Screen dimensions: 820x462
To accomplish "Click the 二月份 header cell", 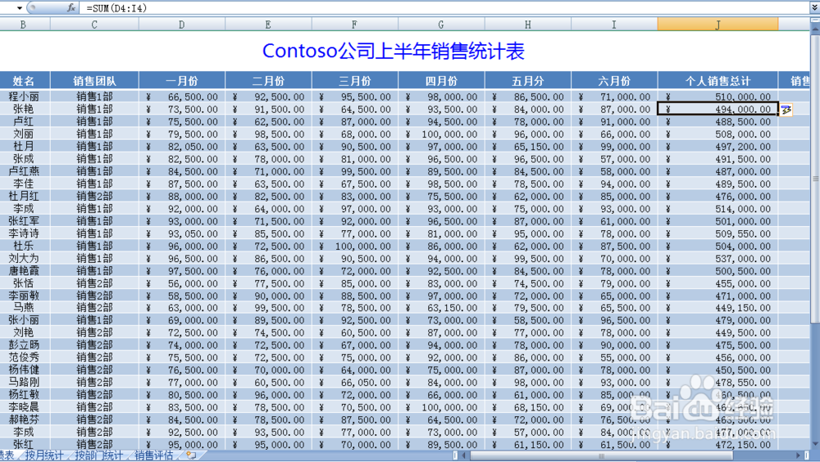I will 268,81.
